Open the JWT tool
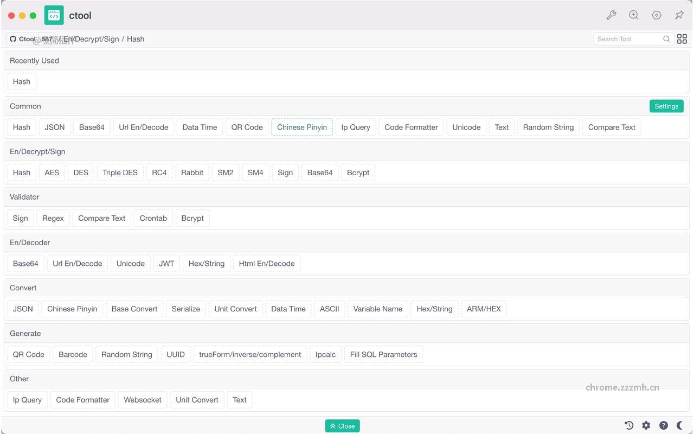 tap(167, 264)
